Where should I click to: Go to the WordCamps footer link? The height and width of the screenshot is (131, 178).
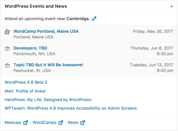44,123
